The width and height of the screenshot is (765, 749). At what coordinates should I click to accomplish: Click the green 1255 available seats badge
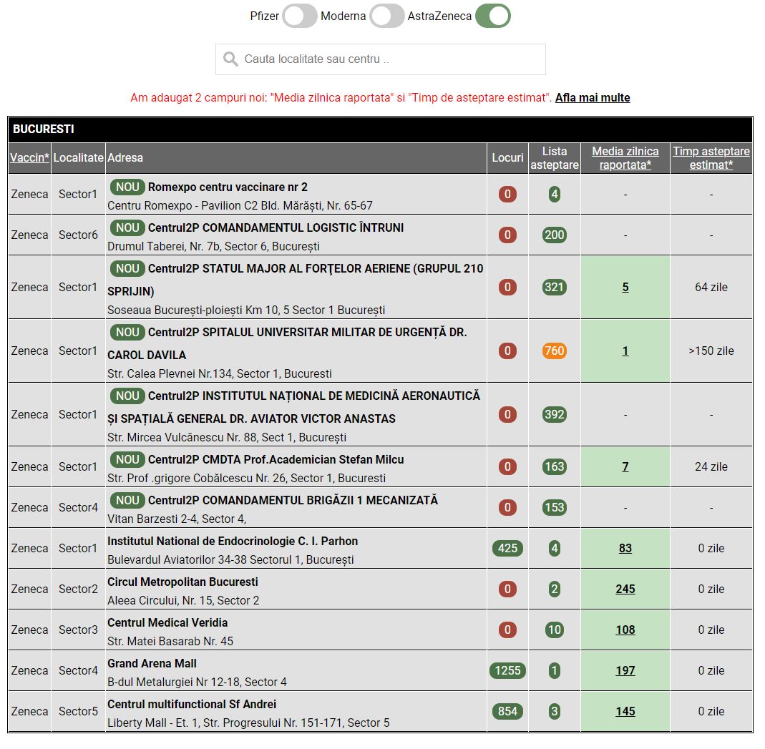coord(507,670)
